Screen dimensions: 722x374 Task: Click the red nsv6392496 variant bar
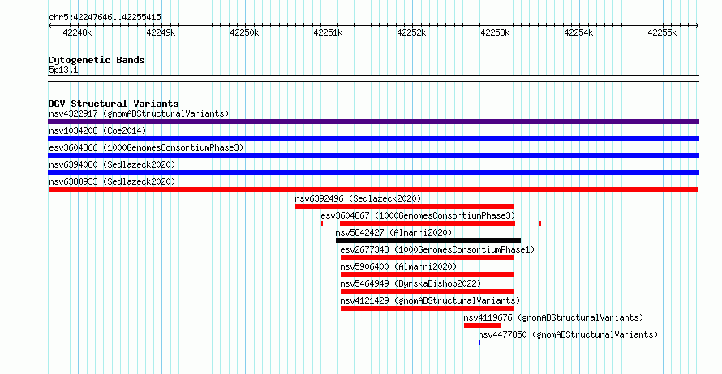[x=404, y=206]
